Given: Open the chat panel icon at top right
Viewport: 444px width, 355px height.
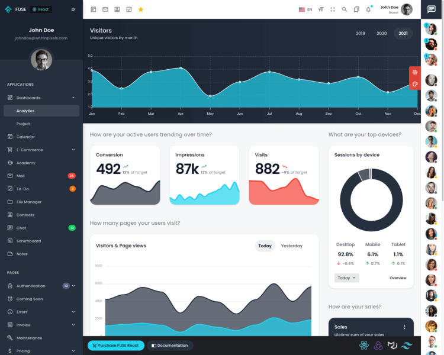Looking at the screenshot, I should (x=432, y=9).
